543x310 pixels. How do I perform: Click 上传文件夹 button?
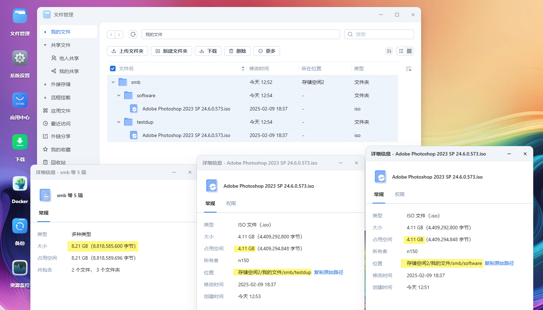127,51
